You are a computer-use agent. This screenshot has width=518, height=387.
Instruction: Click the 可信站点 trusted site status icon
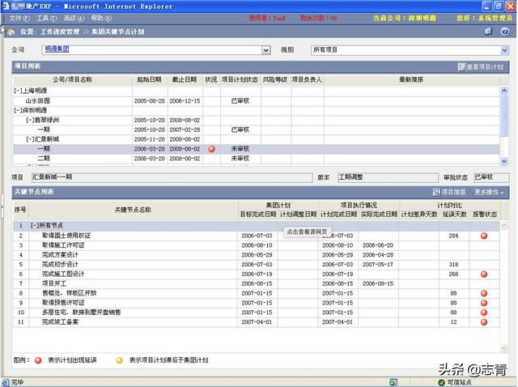tap(441, 382)
